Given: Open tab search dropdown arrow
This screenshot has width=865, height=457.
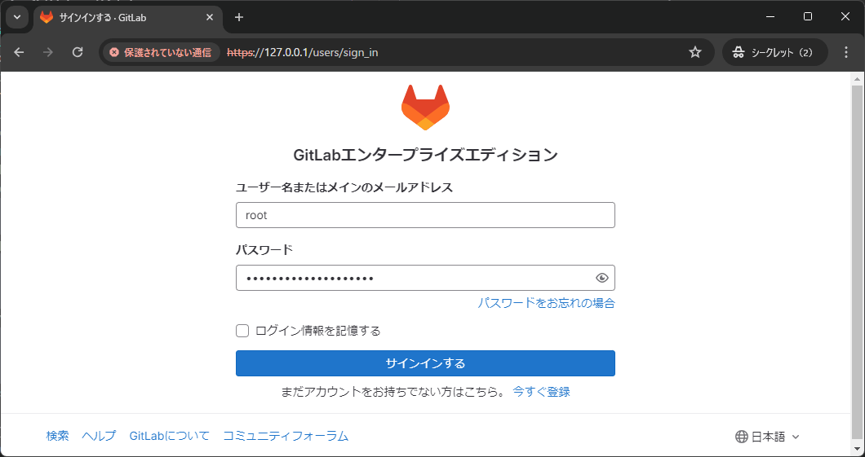Looking at the screenshot, I should [x=17, y=17].
